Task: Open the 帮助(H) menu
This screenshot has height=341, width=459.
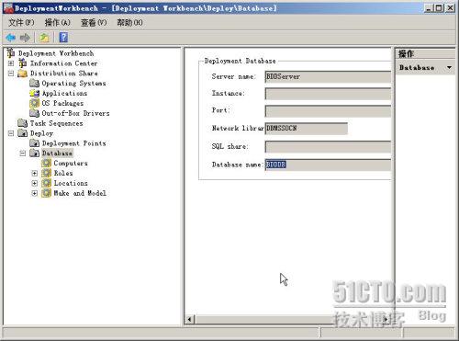Action: (x=129, y=22)
